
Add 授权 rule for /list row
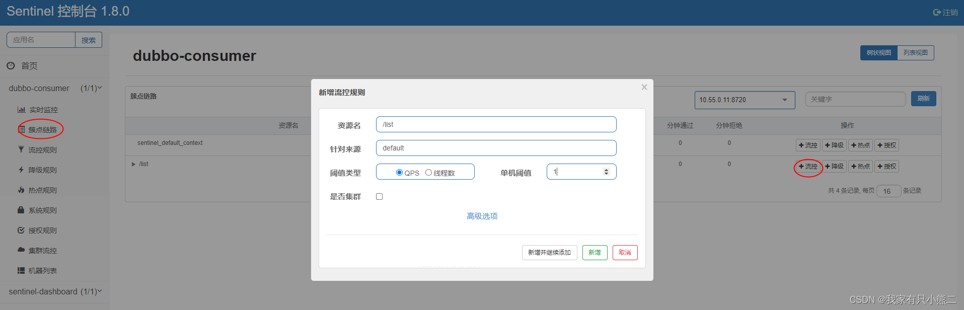pyautogui.click(x=886, y=167)
